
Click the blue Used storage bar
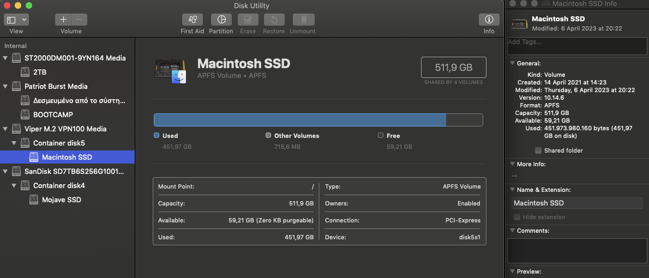tap(299, 120)
